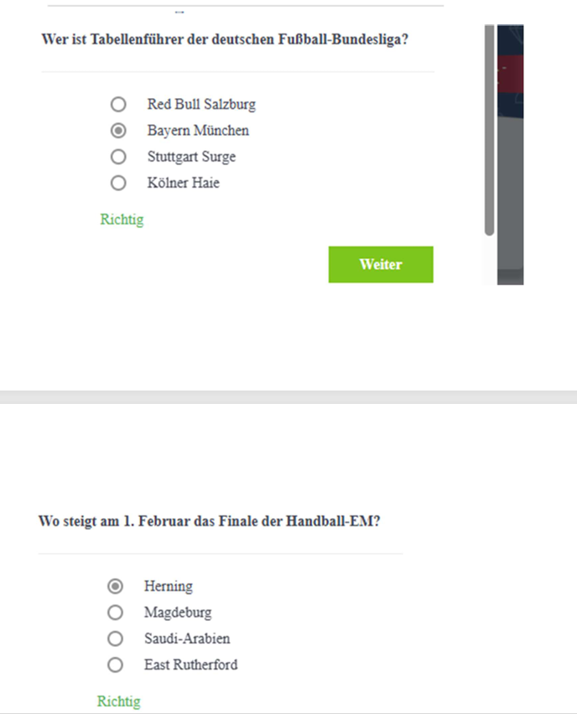
Task: Click the Richtig text under East Rutherford
Action: click(119, 701)
